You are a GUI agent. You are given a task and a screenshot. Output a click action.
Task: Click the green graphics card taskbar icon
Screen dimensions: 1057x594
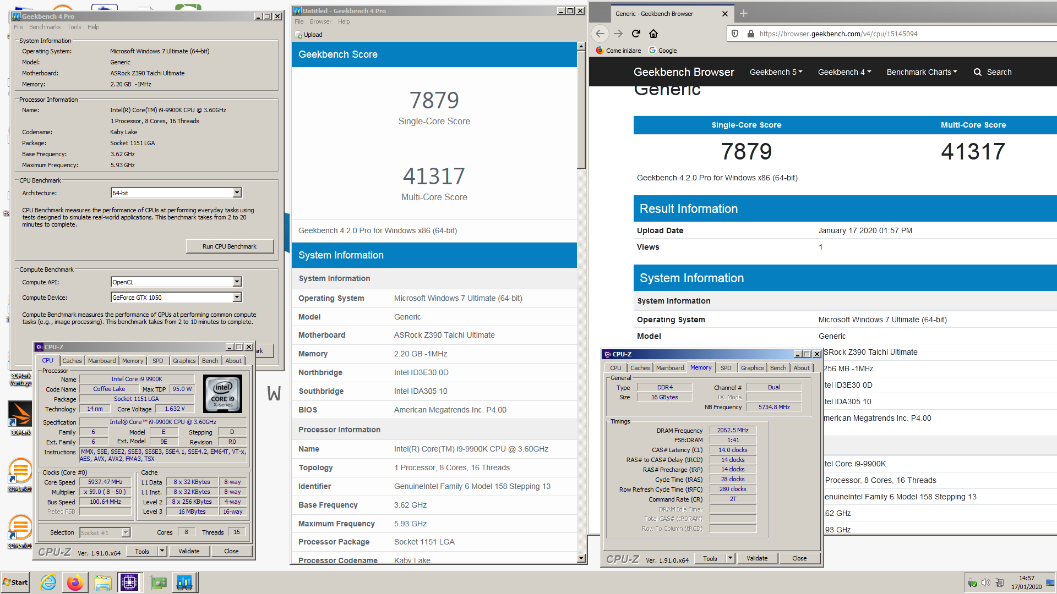point(159,582)
